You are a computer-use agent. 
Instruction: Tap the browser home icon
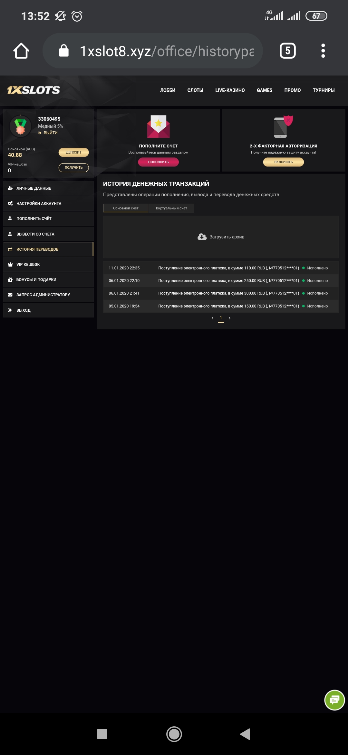click(x=21, y=51)
